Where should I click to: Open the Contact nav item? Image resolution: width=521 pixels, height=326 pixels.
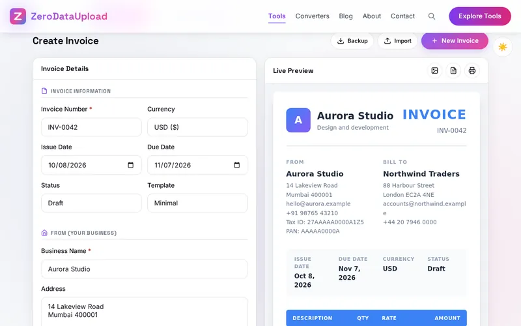coord(402,16)
